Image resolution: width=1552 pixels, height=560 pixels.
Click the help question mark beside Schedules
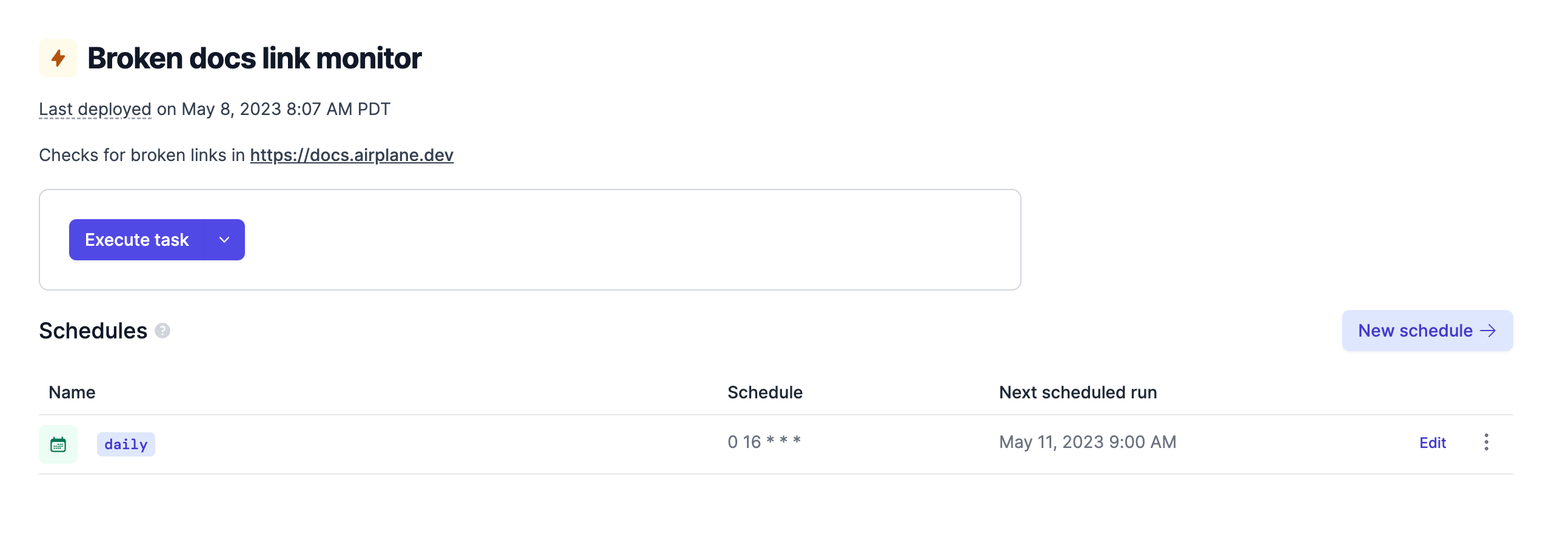(162, 331)
